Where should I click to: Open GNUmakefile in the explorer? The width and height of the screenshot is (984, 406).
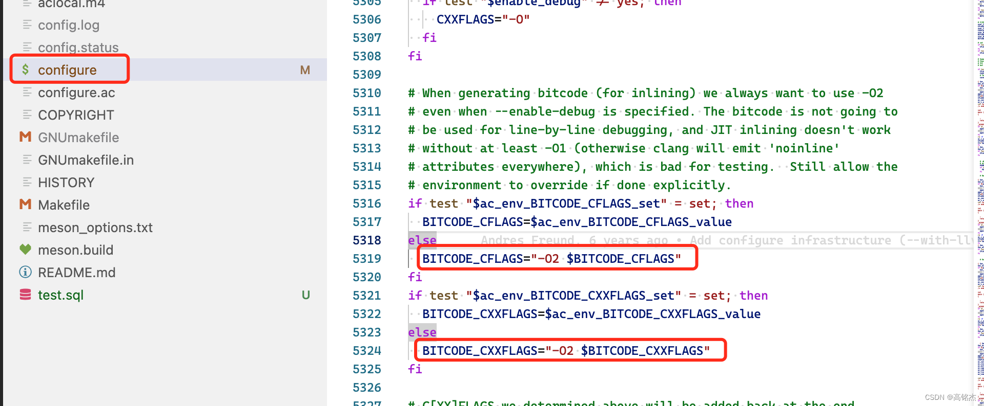(x=78, y=138)
